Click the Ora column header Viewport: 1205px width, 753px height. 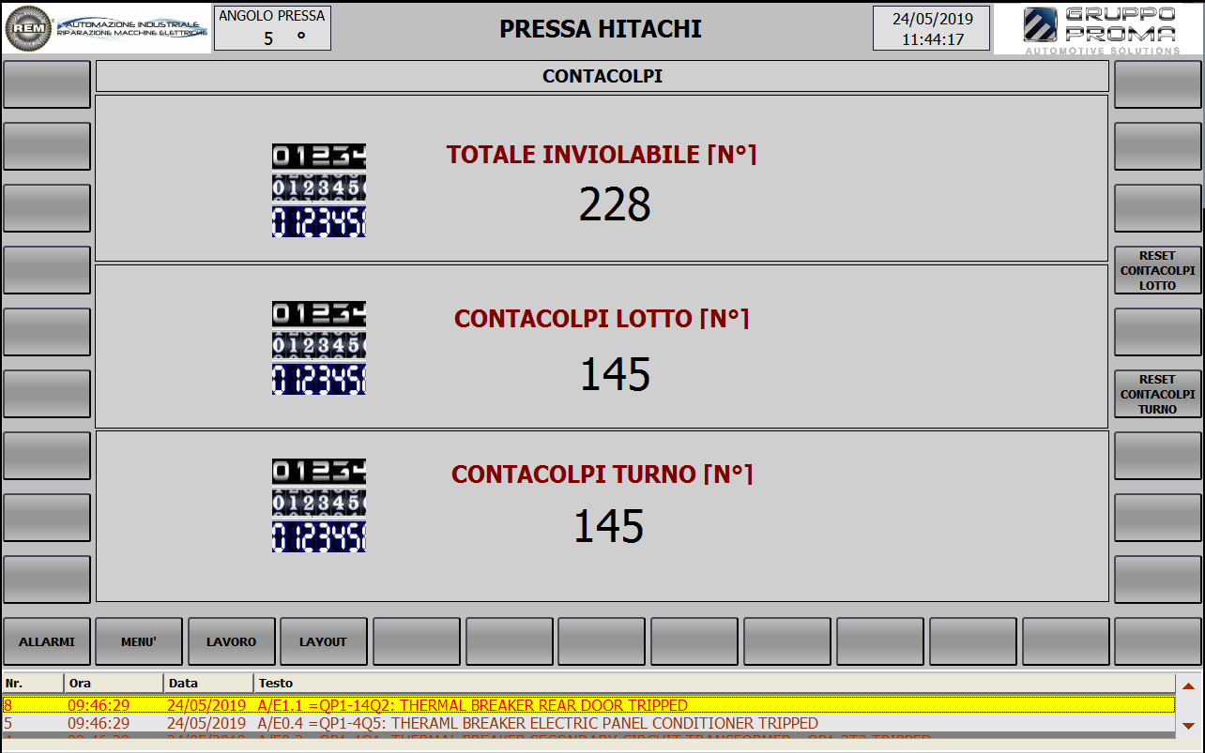coord(114,683)
